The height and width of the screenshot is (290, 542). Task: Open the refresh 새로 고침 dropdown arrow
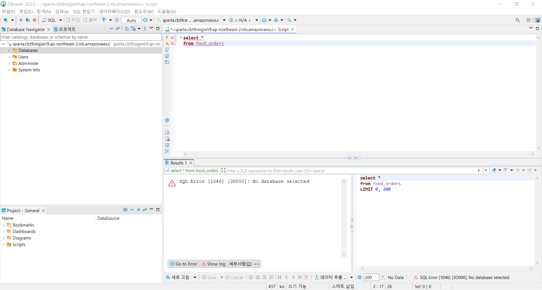click(195, 277)
